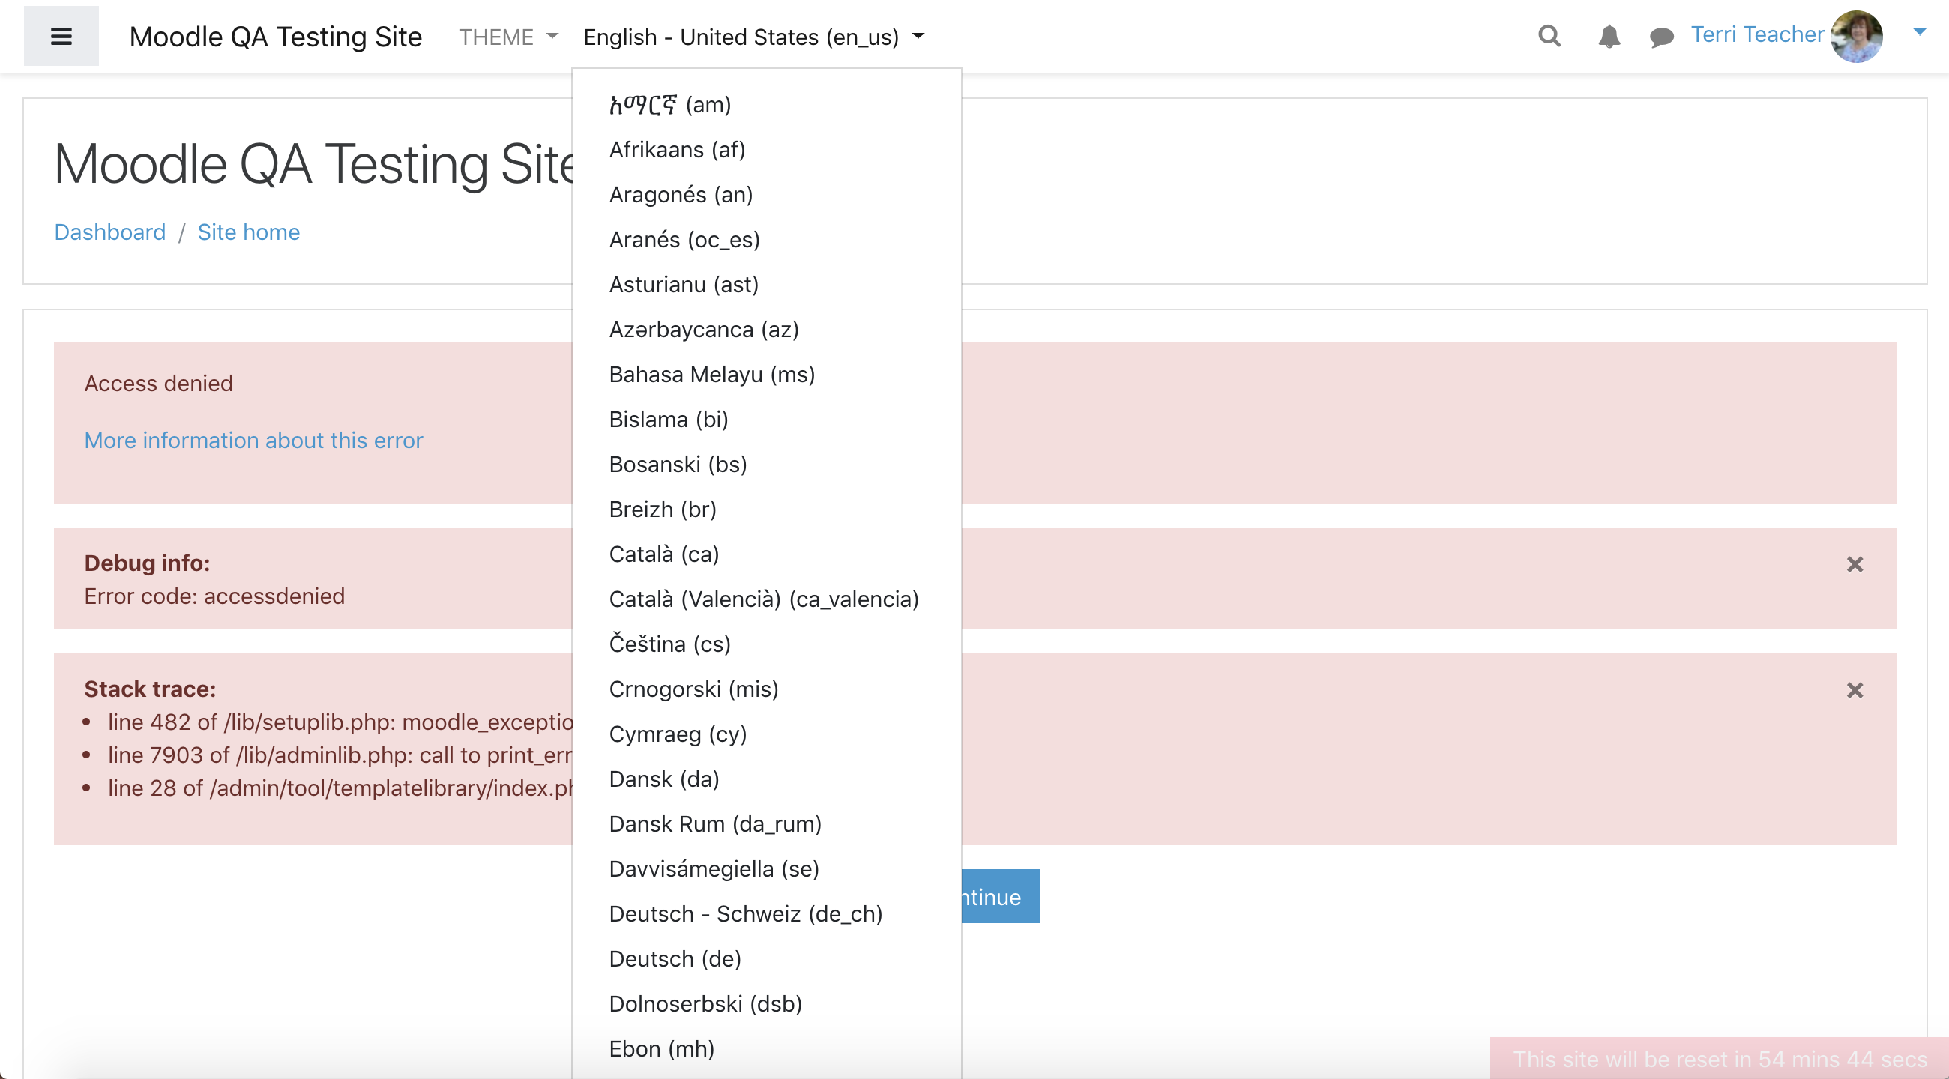Image resolution: width=1949 pixels, height=1079 pixels.
Task: Open the hamburger side drawer menu
Action: tap(61, 36)
